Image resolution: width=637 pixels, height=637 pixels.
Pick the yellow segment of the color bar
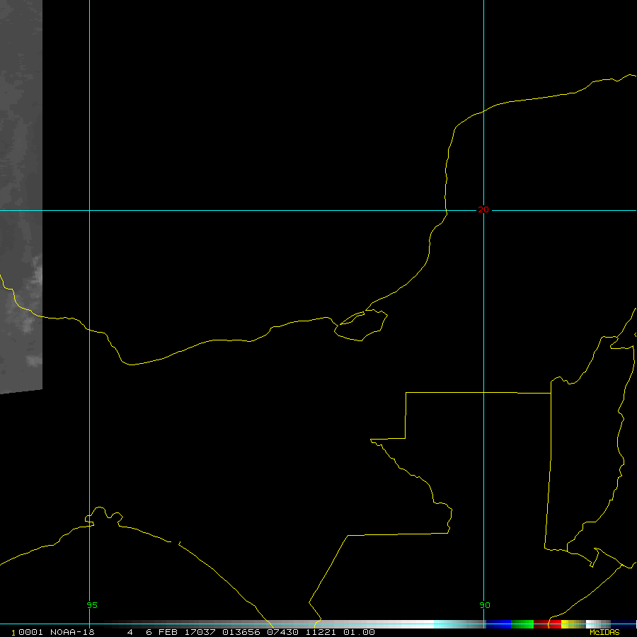point(573,624)
